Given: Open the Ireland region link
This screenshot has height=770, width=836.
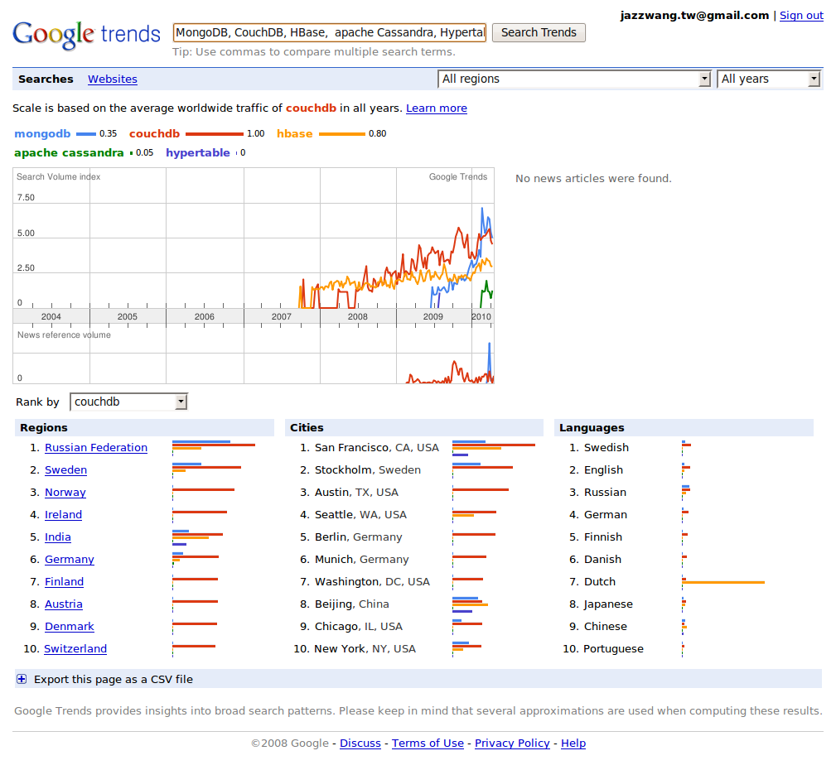Looking at the screenshot, I should (x=64, y=515).
